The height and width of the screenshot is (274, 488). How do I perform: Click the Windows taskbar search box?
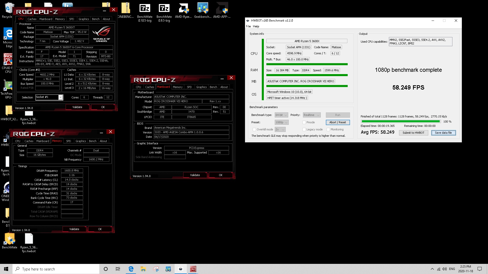(56, 269)
